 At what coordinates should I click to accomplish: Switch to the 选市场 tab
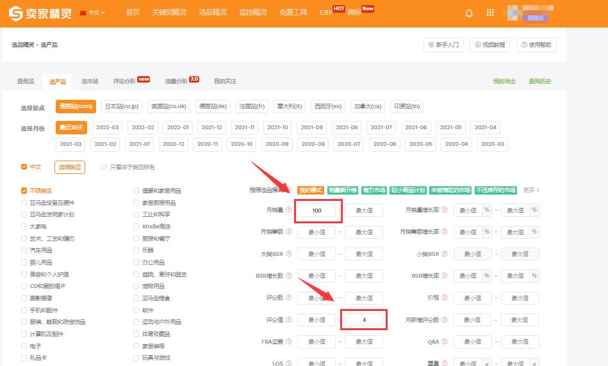pyautogui.click(x=90, y=81)
